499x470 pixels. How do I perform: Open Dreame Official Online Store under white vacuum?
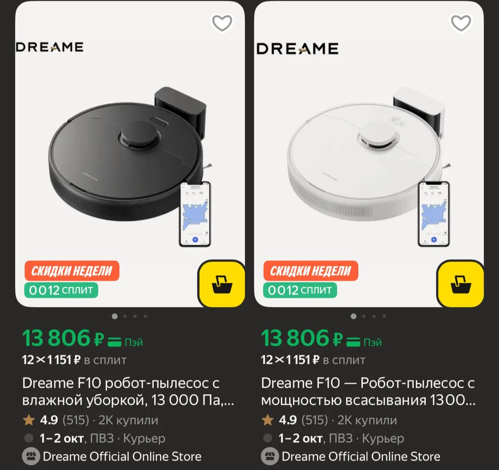[x=361, y=456]
